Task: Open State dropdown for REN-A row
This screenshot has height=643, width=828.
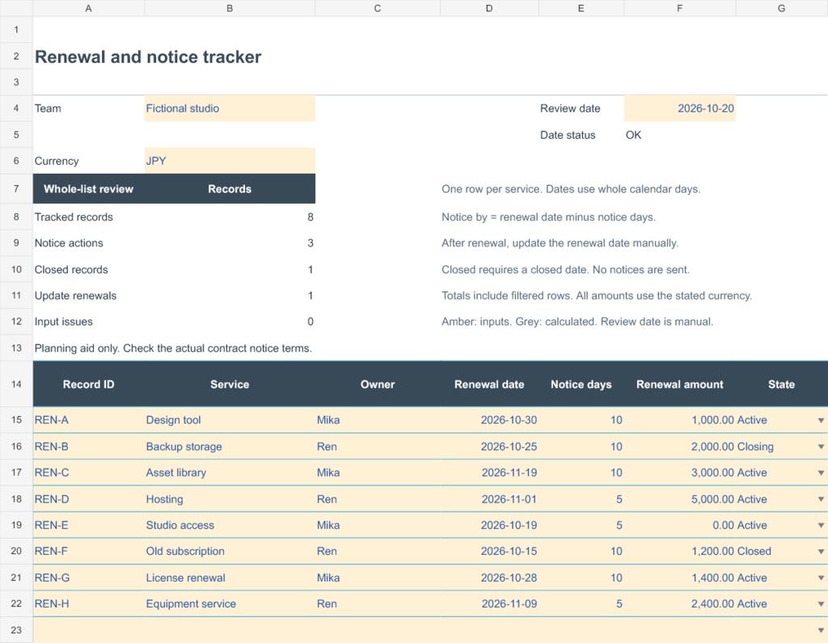Action: tap(821, 420)
